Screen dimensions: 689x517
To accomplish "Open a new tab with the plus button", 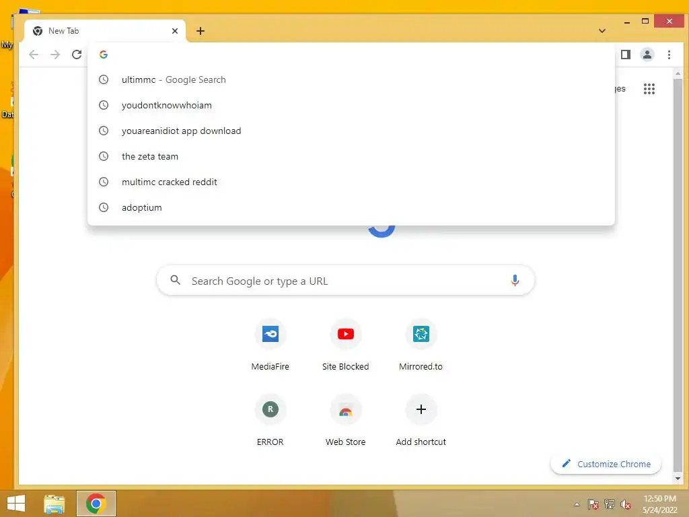I will 201,31.
